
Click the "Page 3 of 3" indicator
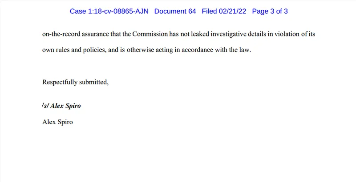point(270,11)
